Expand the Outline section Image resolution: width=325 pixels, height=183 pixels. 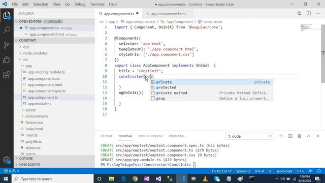point(54,159)
